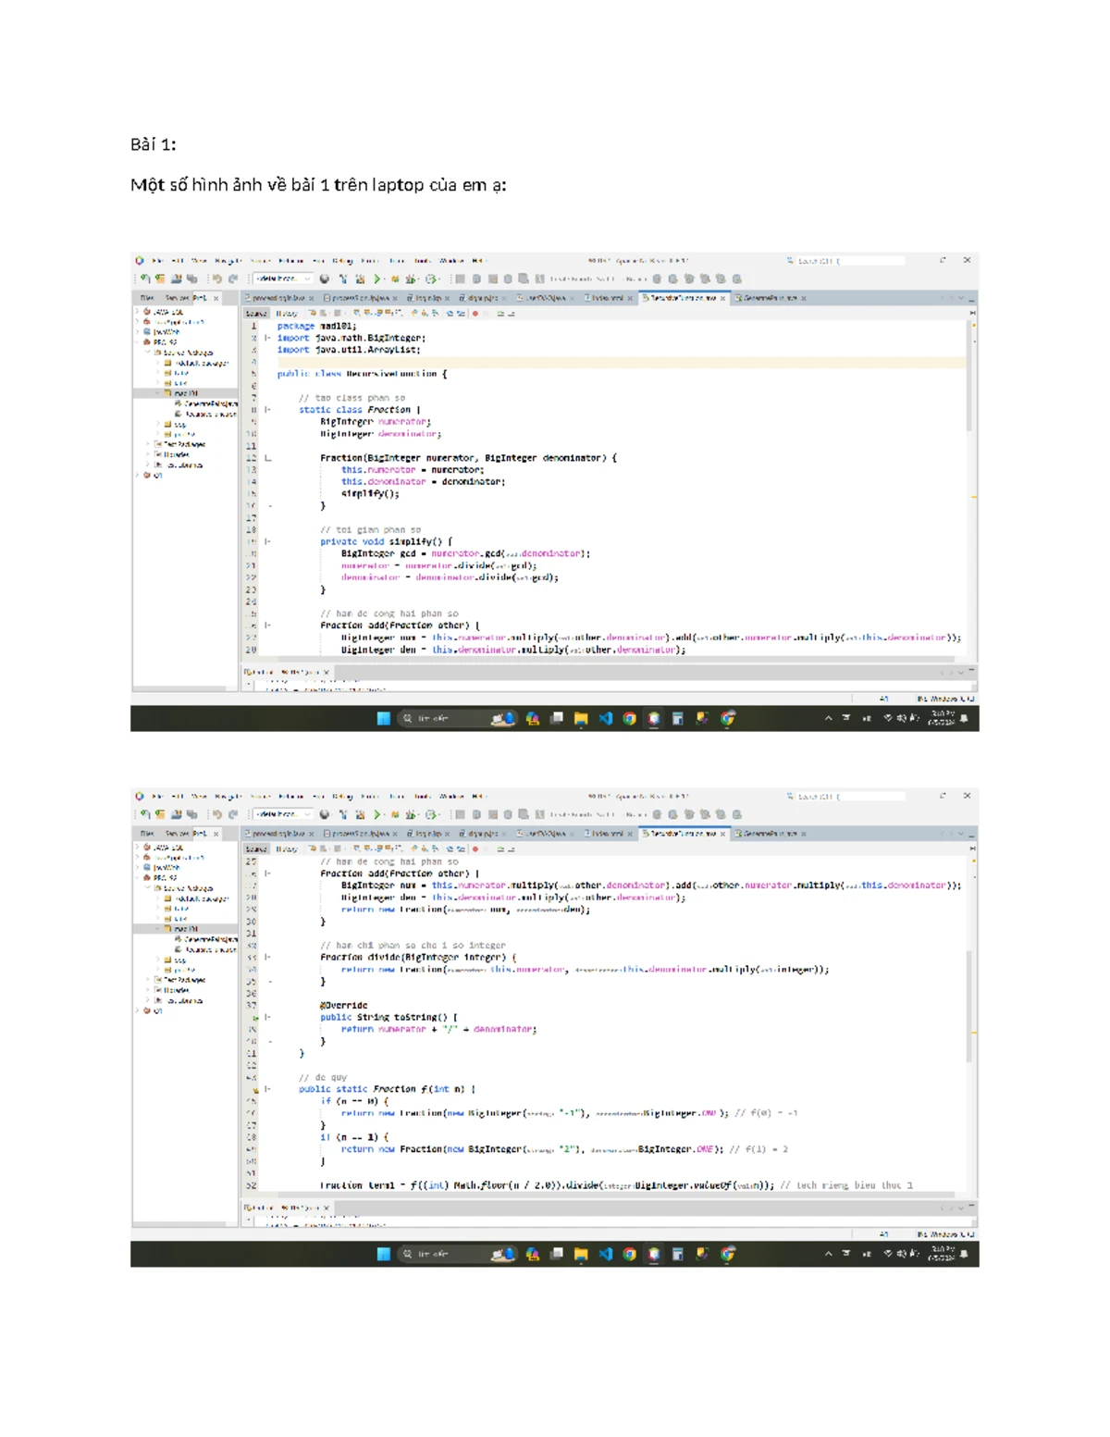Click New Project icon in first NetBeans screenshot
This screenshot has width=1110, height=1437.
[160, 279]
